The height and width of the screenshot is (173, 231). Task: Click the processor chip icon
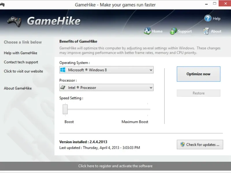tap(63, 88)
